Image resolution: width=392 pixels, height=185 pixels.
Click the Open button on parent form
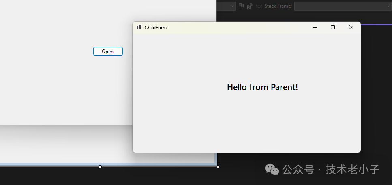click(x=108, y=52)
